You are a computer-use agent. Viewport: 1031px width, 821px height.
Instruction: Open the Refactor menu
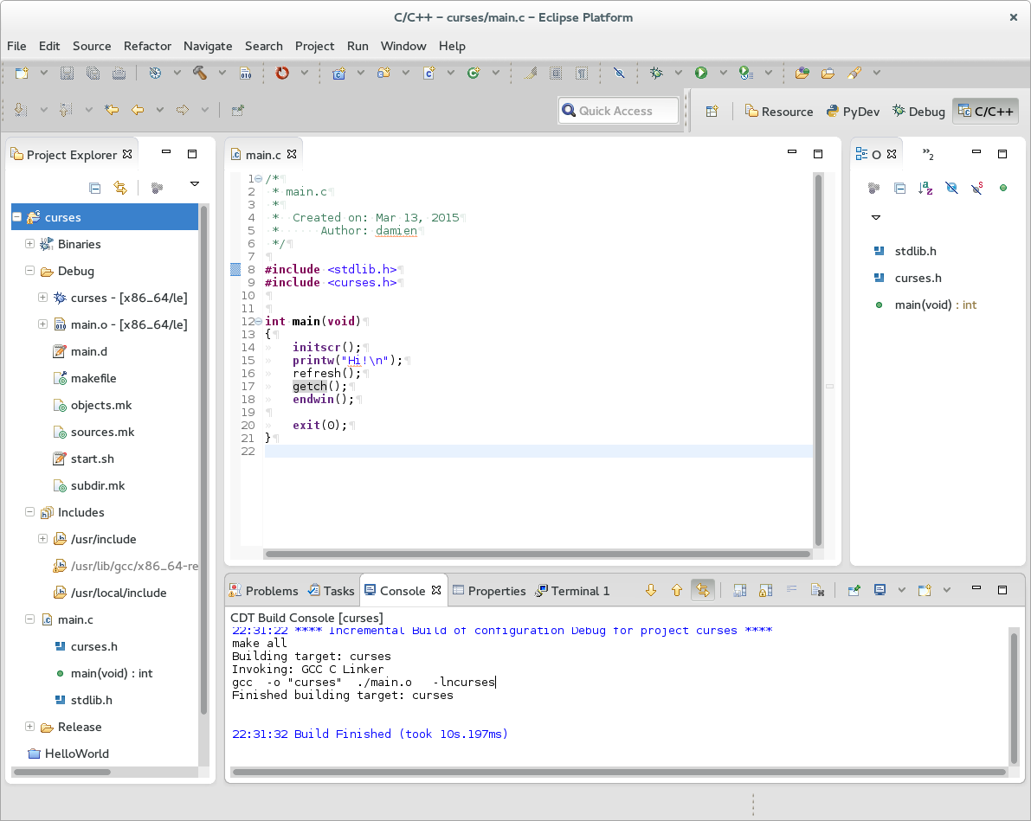click(x=147, y=46)
